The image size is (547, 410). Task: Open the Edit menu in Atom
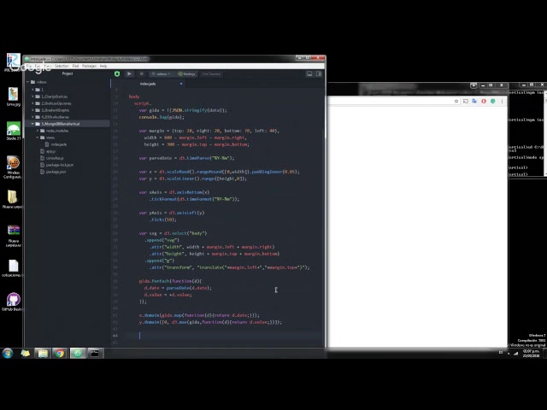38,66
